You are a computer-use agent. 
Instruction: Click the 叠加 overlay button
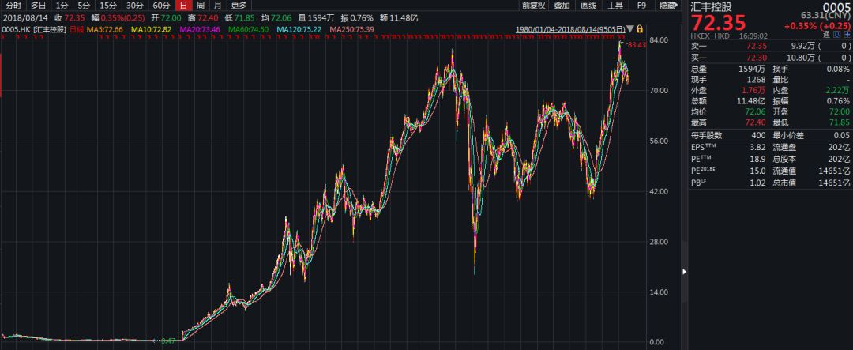click(x=562, y=6)
